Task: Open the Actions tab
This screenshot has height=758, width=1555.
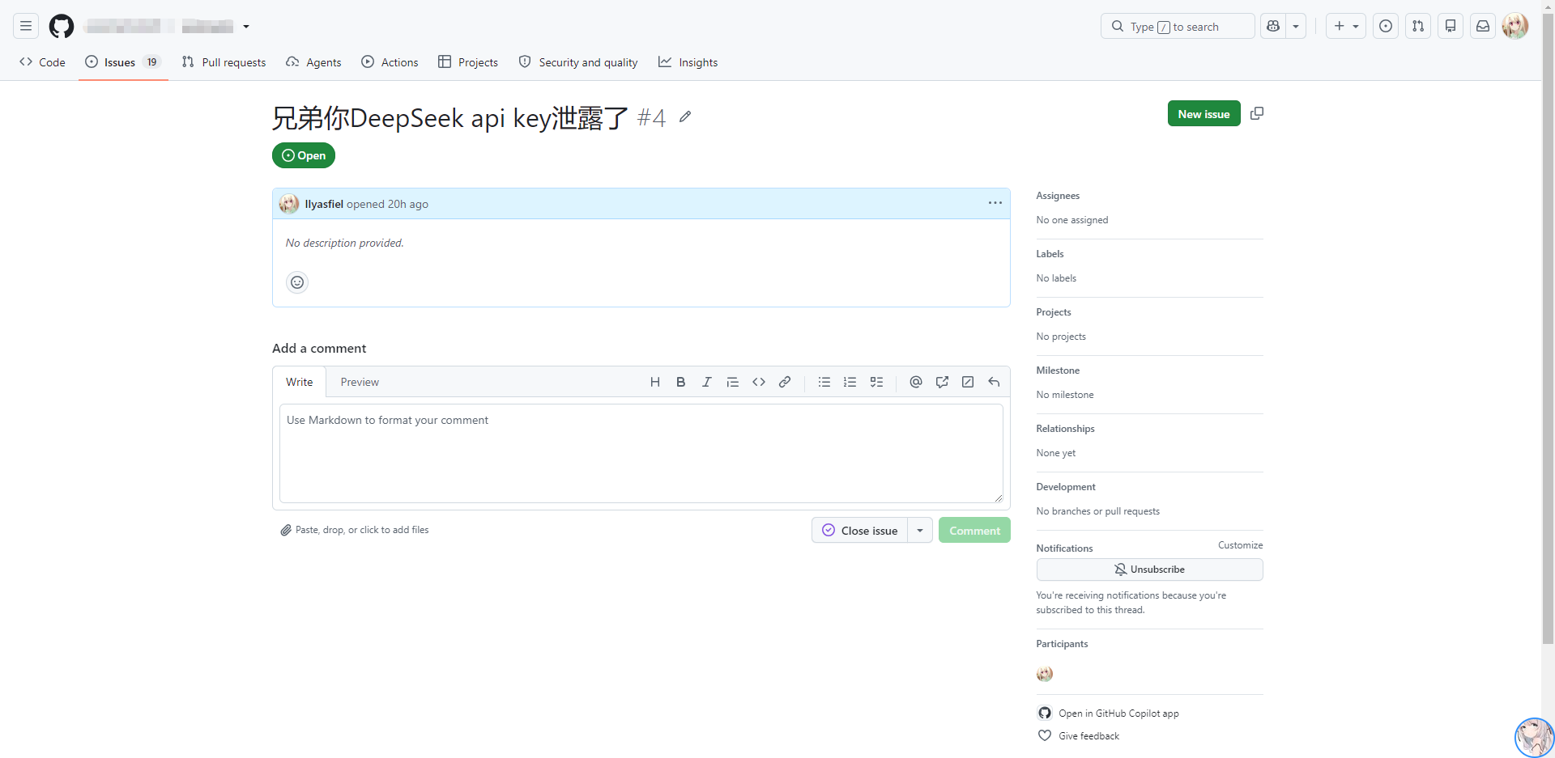Action: coord(390,62)
